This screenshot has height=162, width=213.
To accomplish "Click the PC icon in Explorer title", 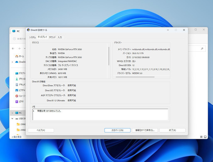I will [x=14, y=31].
